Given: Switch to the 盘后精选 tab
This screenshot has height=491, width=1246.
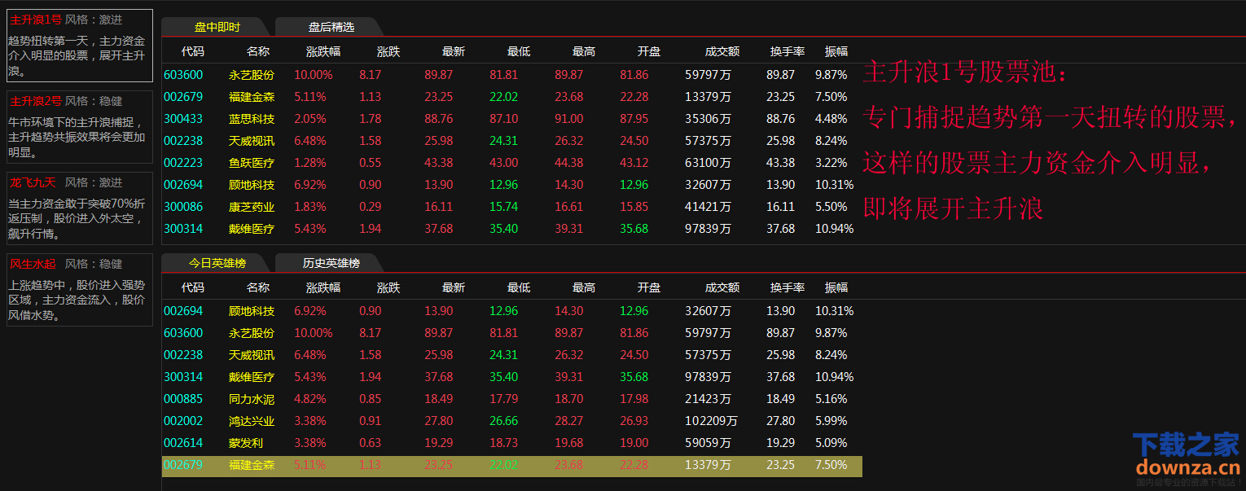Looking at the screenshot, I should pyautogui.click(x=331, y=27).
